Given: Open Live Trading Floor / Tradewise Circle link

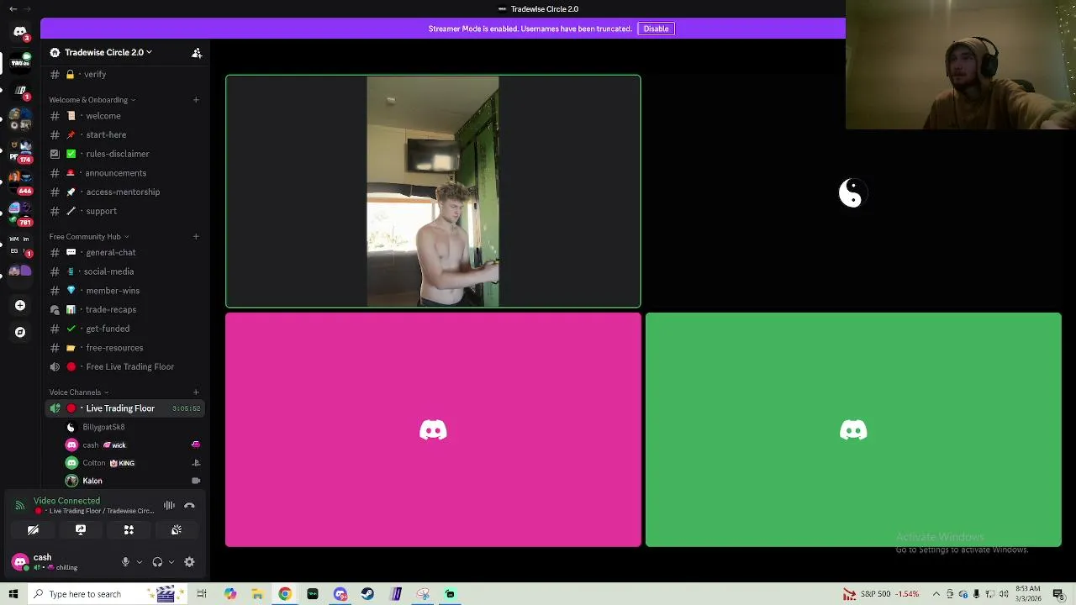Looking at the screenshot, I should 102,511.
